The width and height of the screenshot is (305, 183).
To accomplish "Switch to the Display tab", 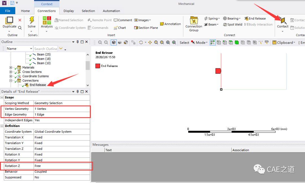I will pyautogui.click(x=69, y=11).
